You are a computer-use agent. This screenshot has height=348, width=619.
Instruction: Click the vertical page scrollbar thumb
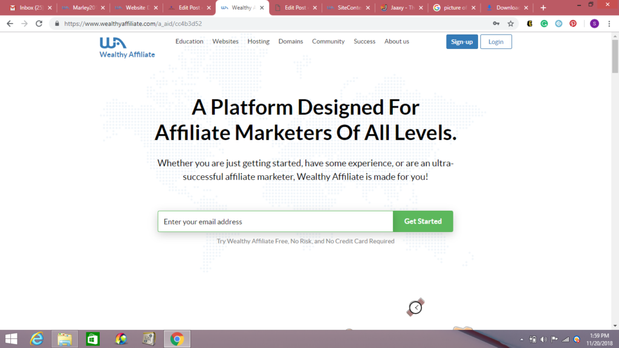click(x=615, y=56)
